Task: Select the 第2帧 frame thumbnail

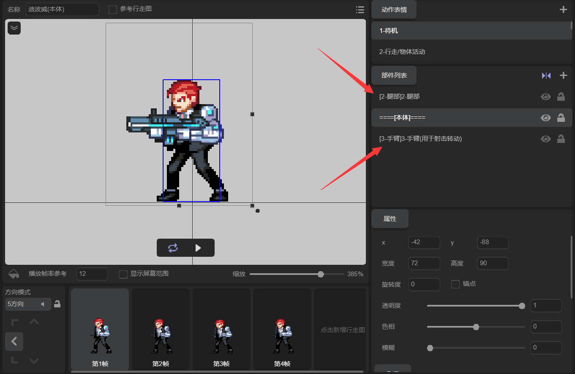Action: 161,330
